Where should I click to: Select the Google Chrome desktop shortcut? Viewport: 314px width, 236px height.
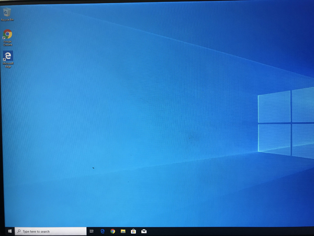[x=8, y=38]
